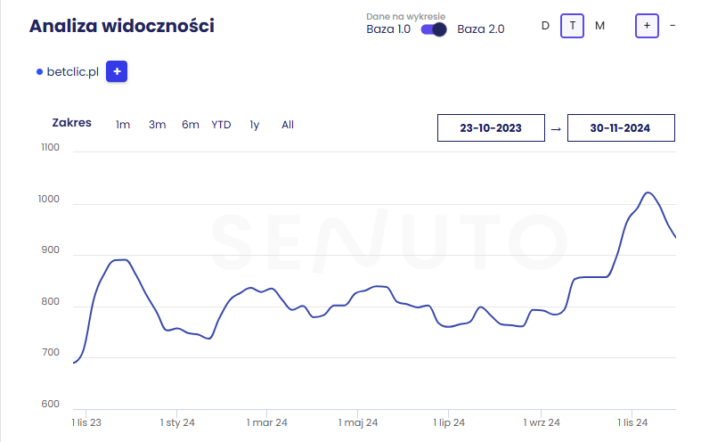Open start date field 23-10-2023

(491, 128)
